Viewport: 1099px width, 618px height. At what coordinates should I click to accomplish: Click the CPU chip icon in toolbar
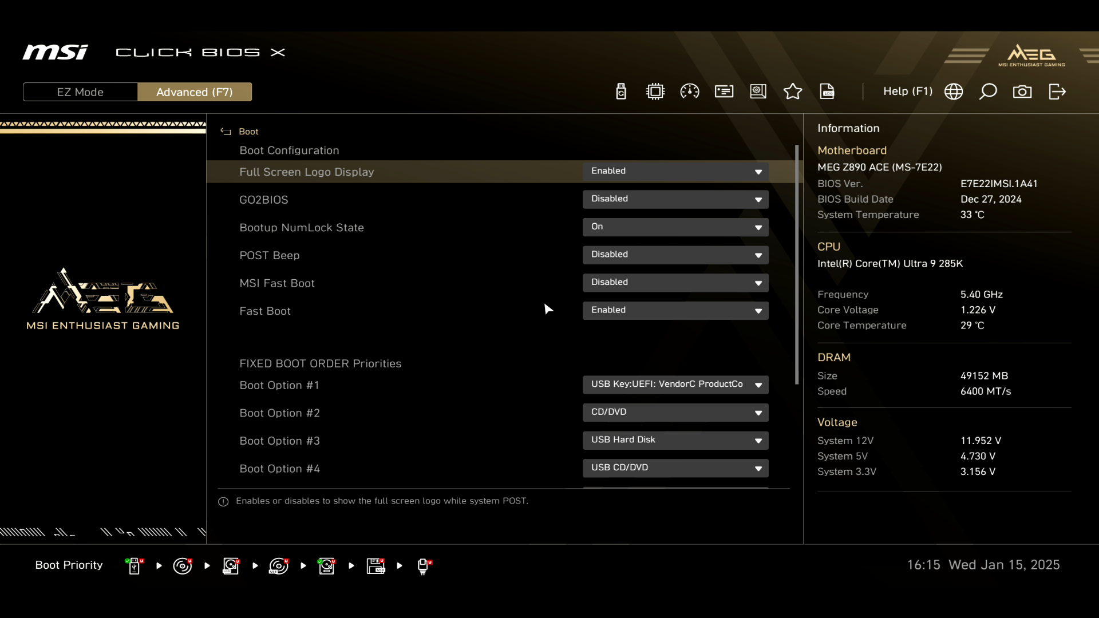click(x=655, y=92)
